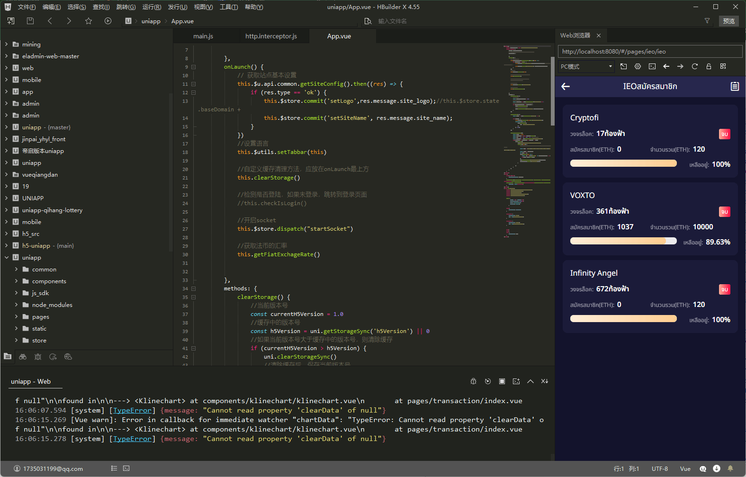The image size is (746, 477).
Task: Open the 运行(R) menu
Action: click(152, 7)
